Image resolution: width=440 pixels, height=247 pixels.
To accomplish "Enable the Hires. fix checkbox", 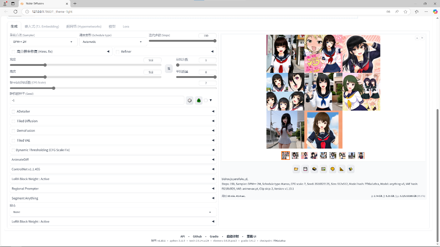I will click(x=14, y=52).
